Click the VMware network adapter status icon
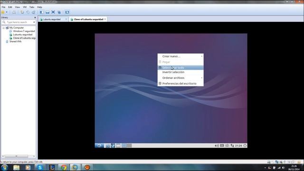The image size is (304, 171). coord(277,161)
